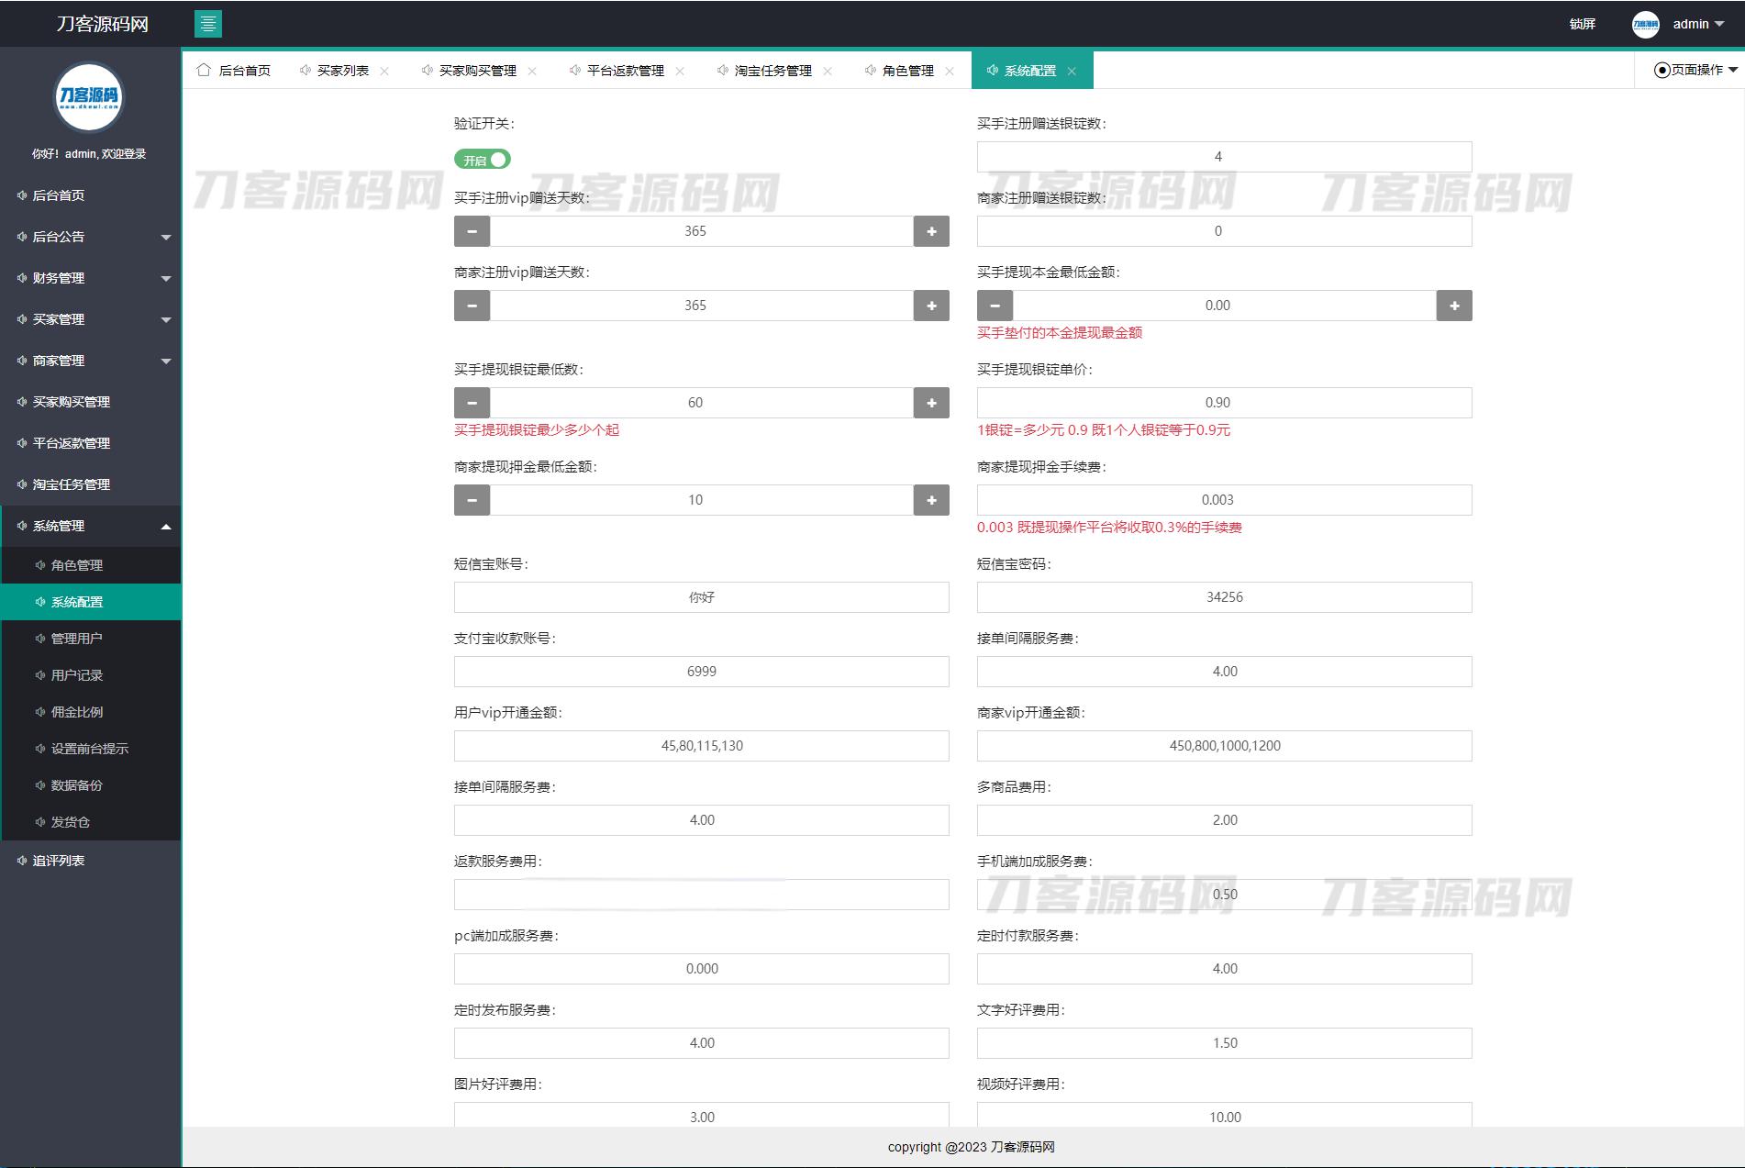Close the 淘宝任务管理 tab
Screen dimensions: 1745x1168
pyautogui.click(x=828, y=72)
